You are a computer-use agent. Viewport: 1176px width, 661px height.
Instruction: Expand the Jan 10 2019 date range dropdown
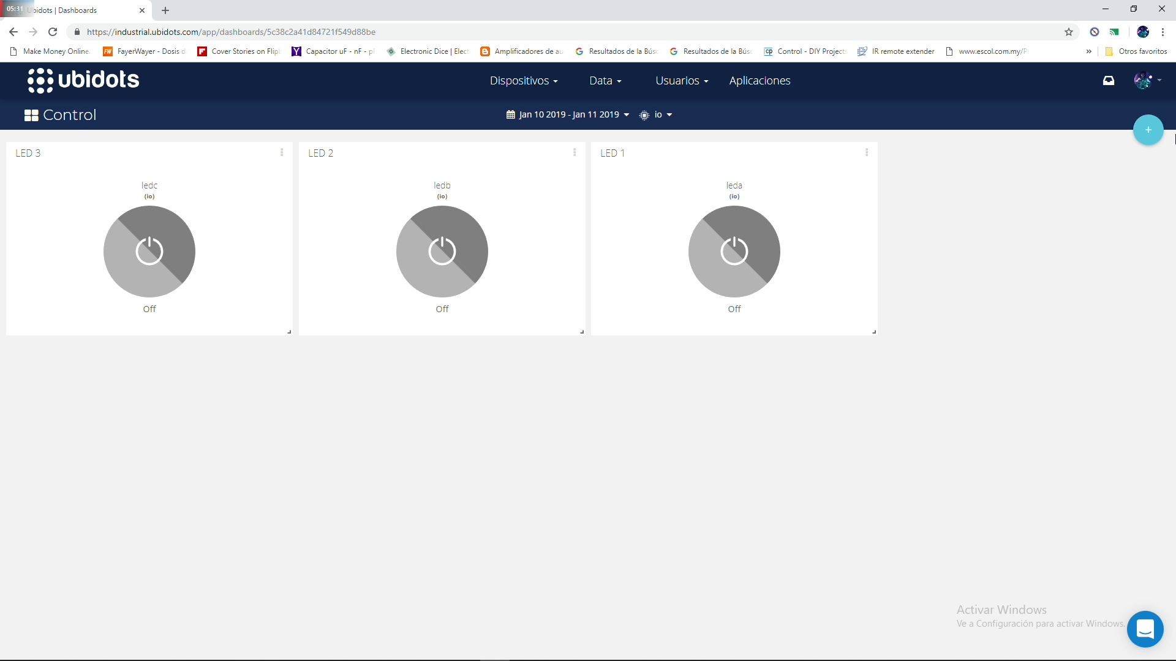click(568, 114)
